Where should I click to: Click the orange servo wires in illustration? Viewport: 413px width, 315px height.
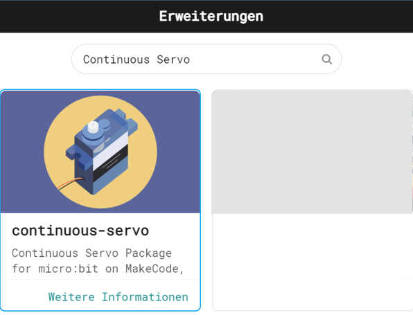pos(70,183)
